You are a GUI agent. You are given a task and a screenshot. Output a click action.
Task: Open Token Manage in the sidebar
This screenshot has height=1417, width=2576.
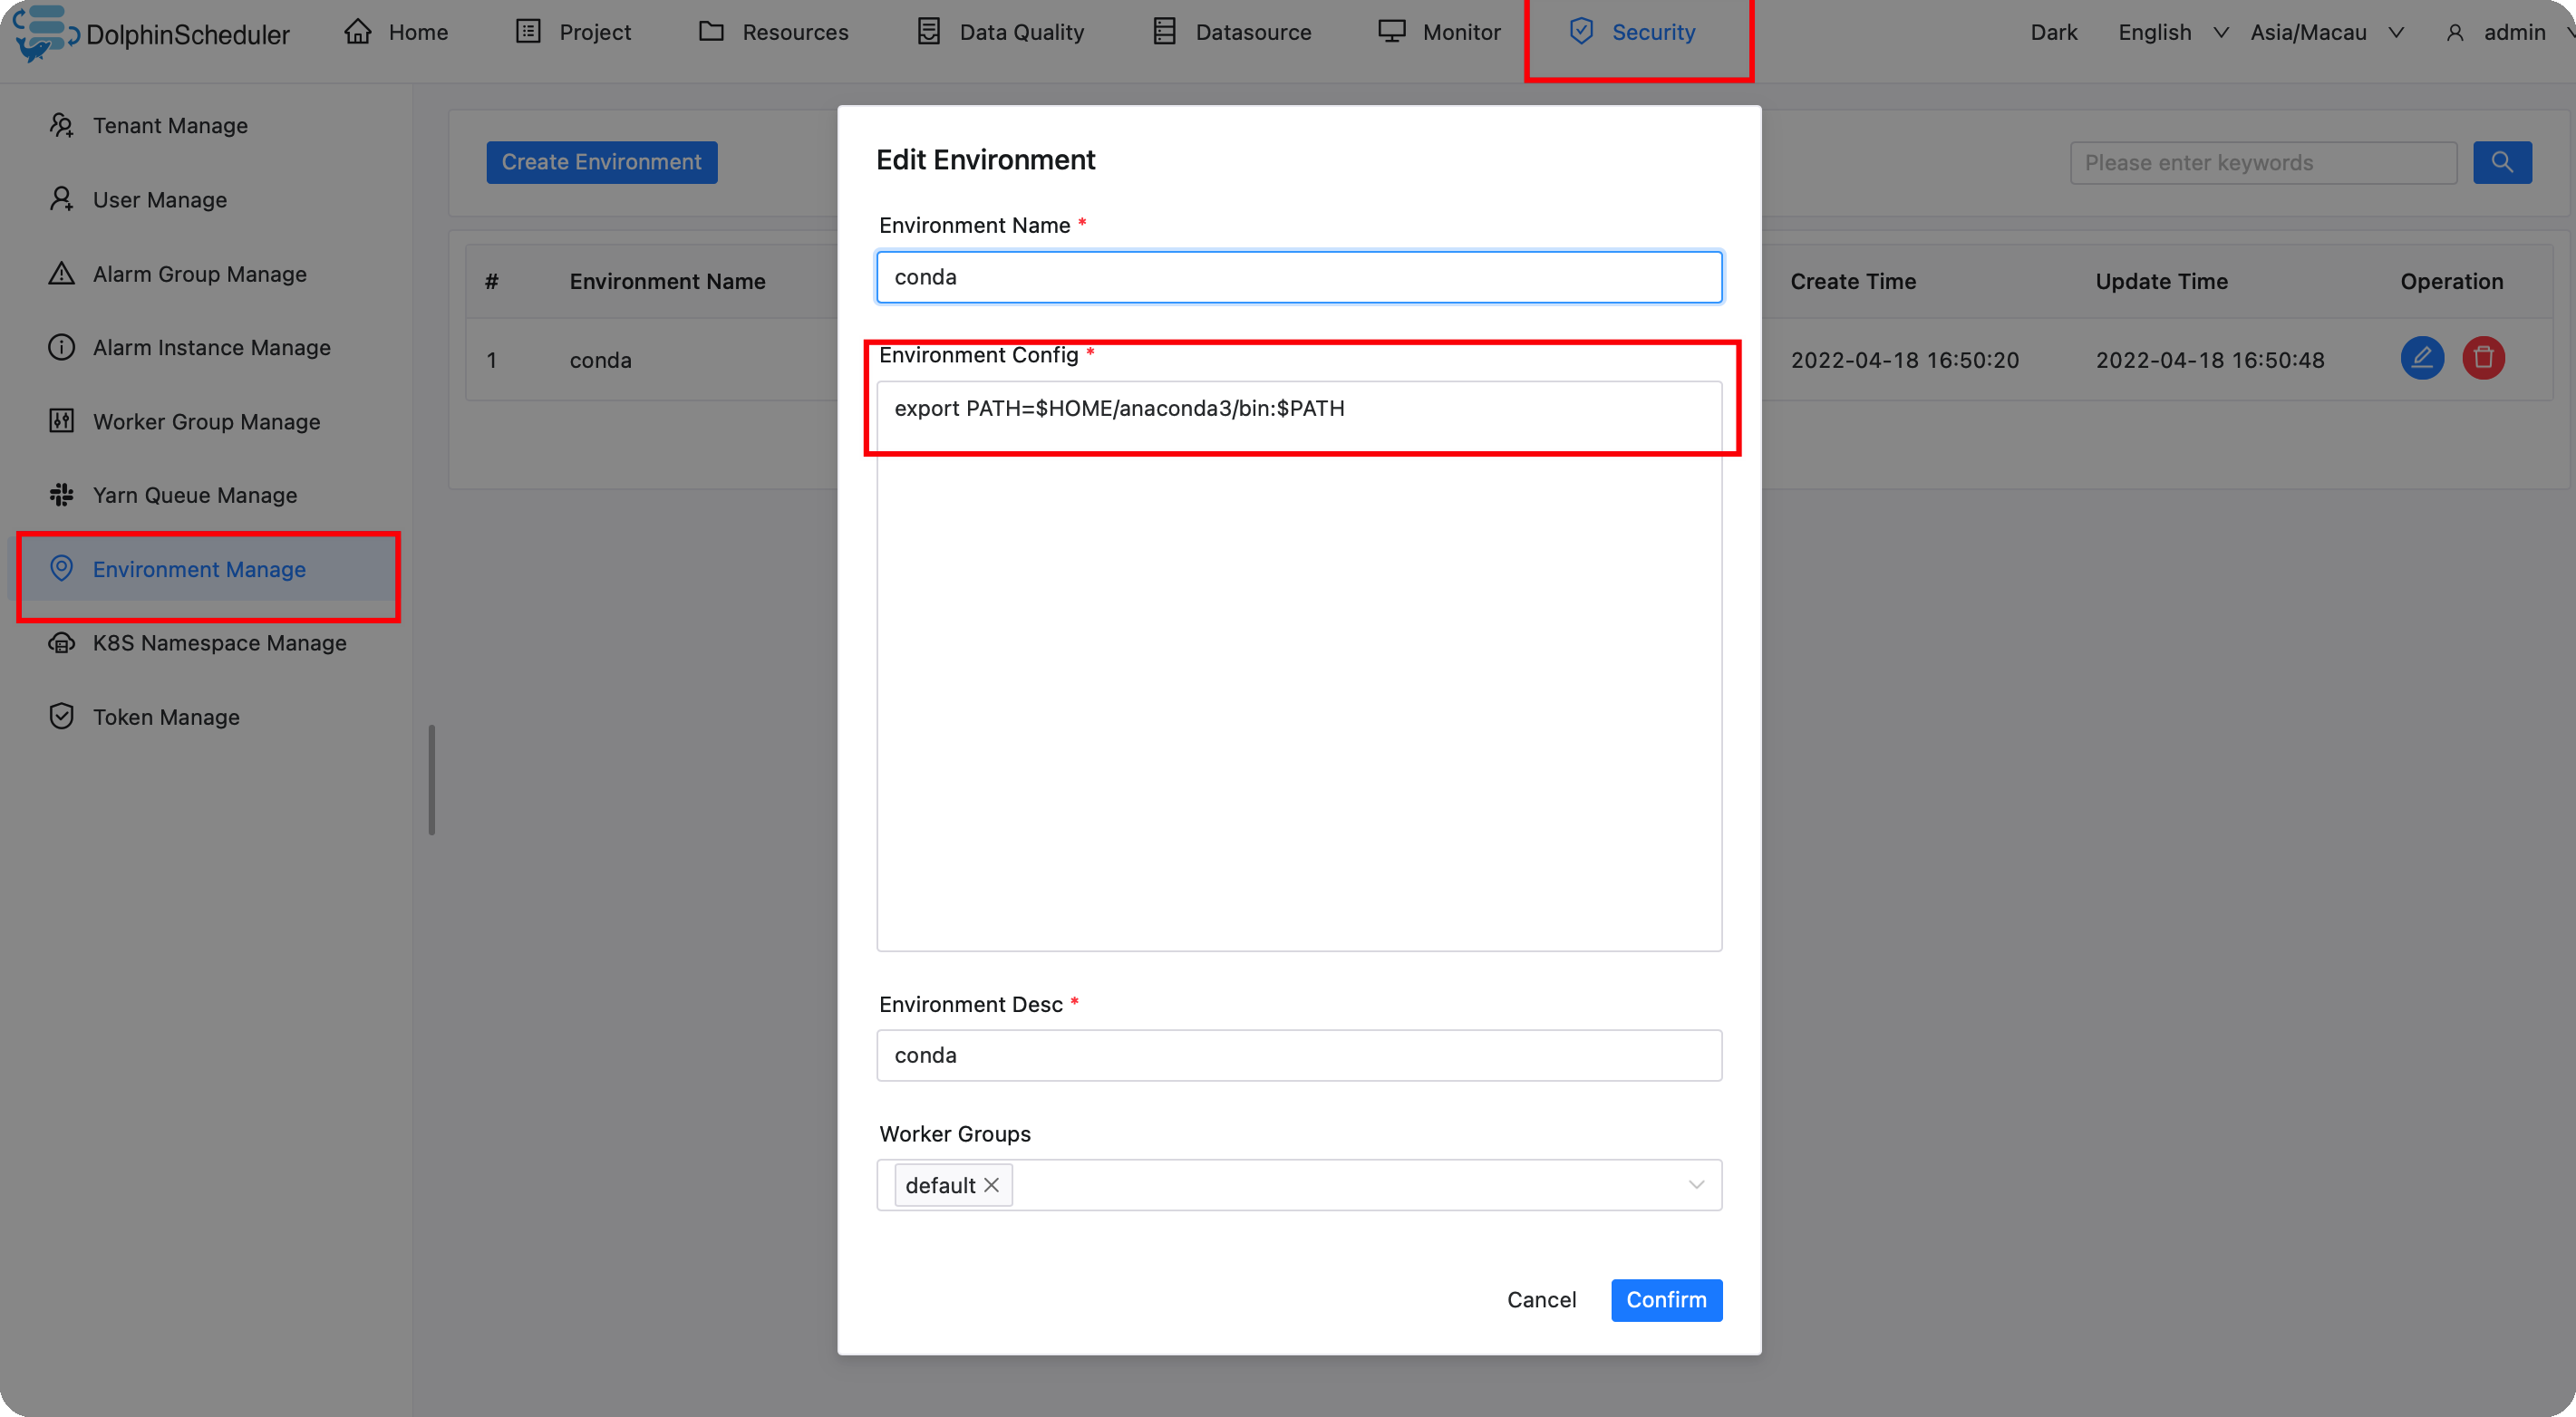pos(166,718)
